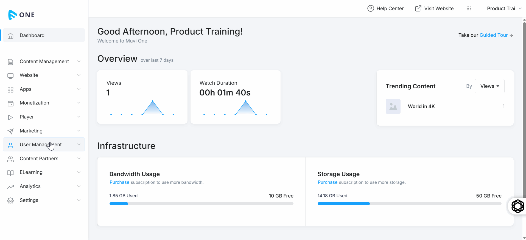This screenshot has height=240, width=526.
Task: Select the Marketing menu item
Action: coord(44,131)
